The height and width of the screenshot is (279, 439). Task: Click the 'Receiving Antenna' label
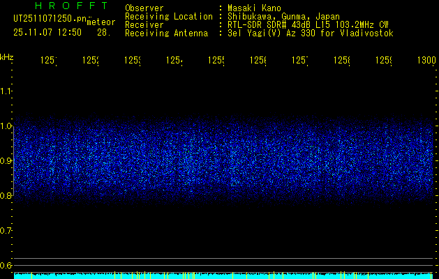[x=166, y=33]
